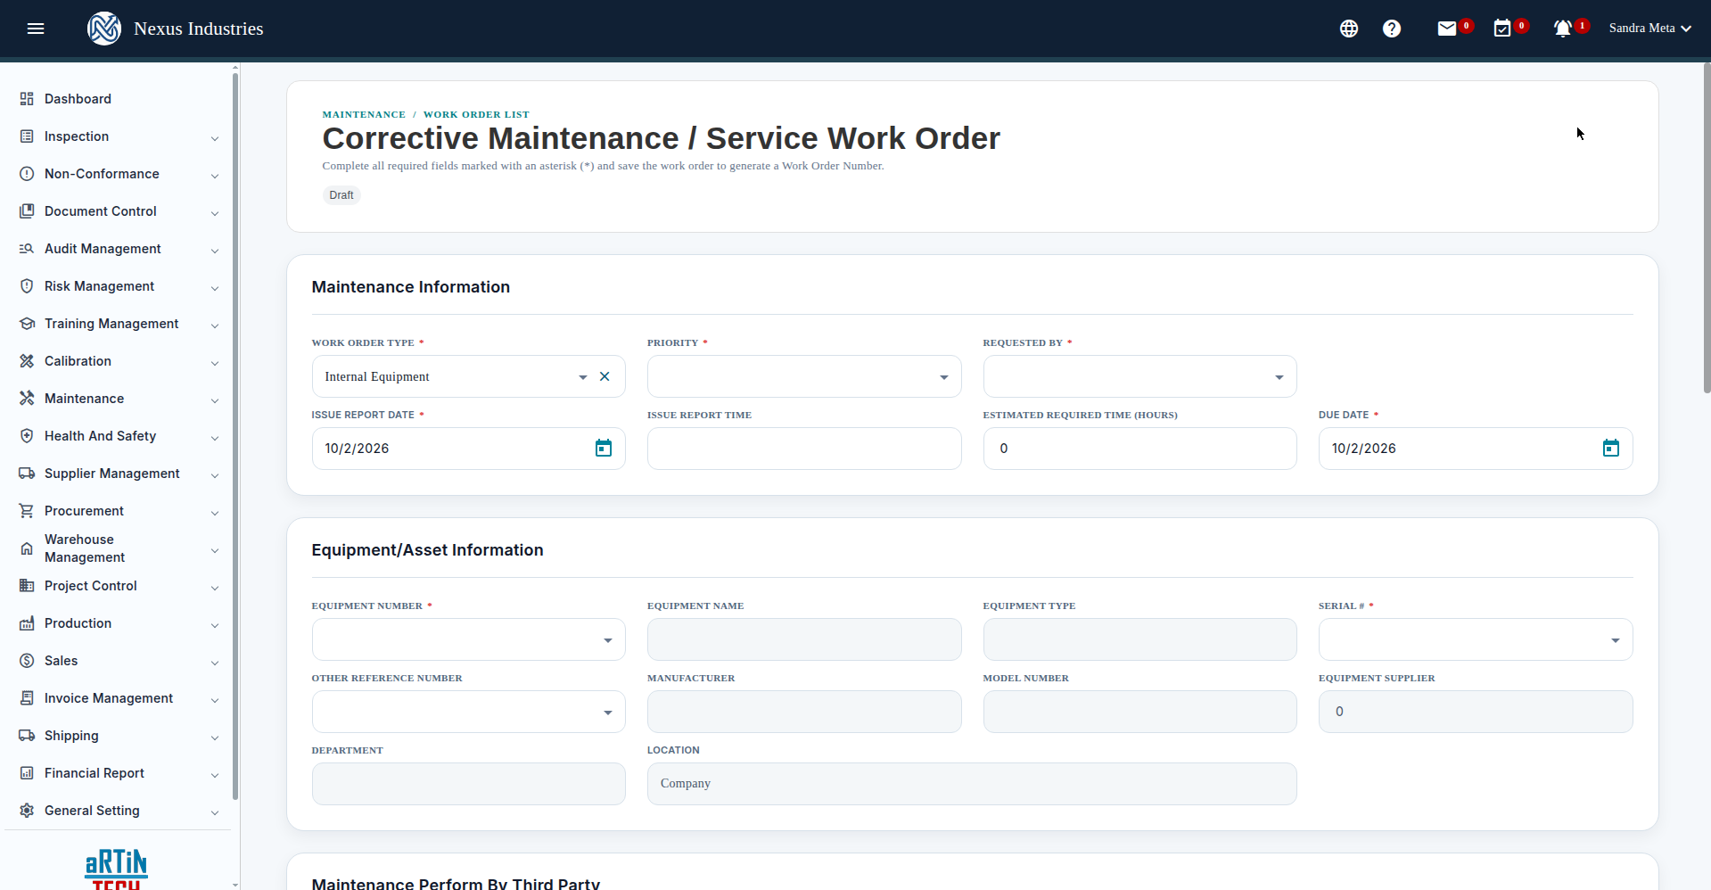
Task: Click the Calibration sidebar icon
Action: coord(27,361)
